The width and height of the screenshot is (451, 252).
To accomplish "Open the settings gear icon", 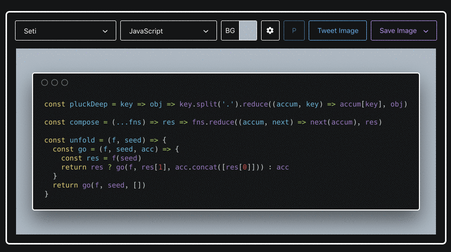I will pos(270,30).
